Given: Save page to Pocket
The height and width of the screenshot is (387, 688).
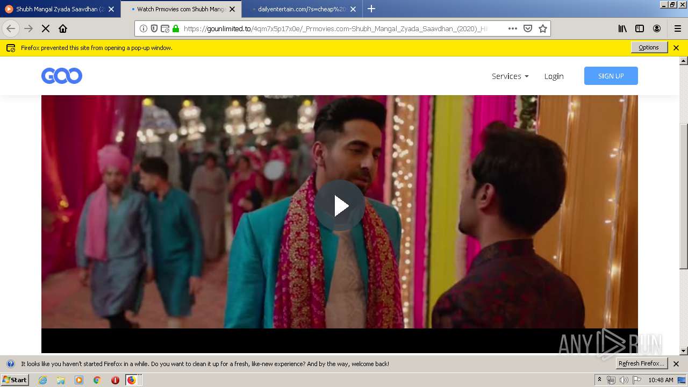Looking at the screenshot, I should pos(528,28).
